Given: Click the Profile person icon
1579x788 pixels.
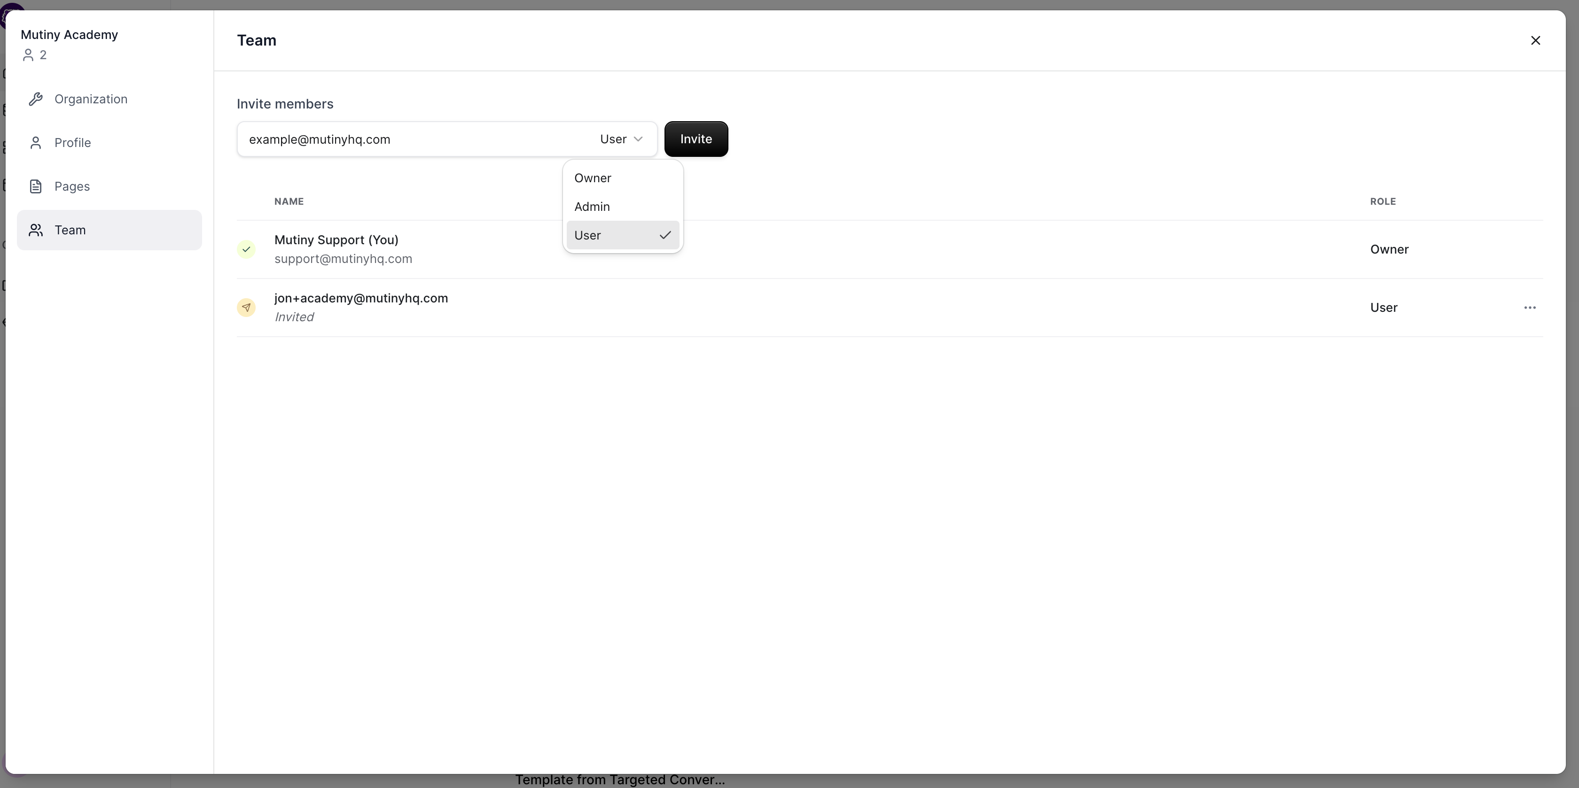Looking at the screenshot, I should [x=36, y=143].
